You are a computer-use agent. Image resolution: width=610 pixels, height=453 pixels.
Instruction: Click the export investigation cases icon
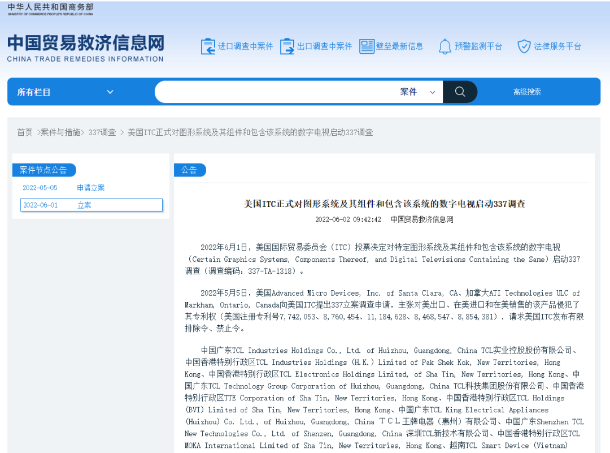(287, 46)
